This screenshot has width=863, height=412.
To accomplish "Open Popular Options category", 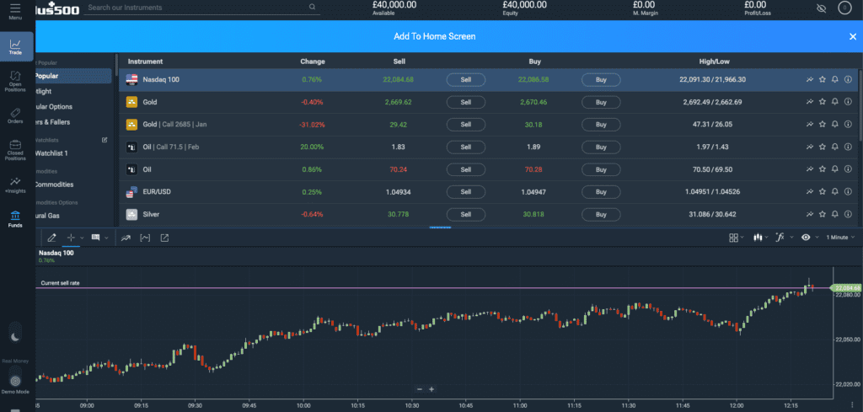I will [x=53, y=107].
